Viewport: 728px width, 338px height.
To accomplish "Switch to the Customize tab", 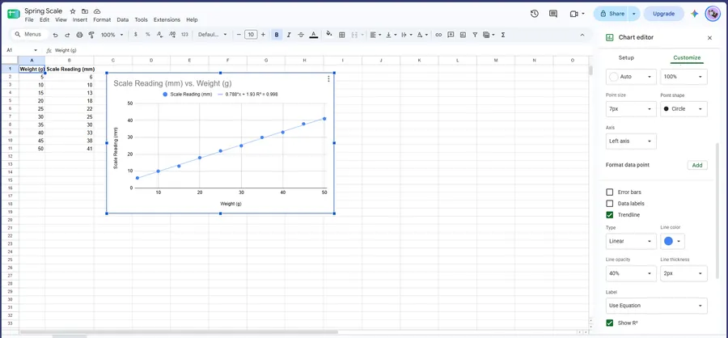I will [x=687, y=58].
